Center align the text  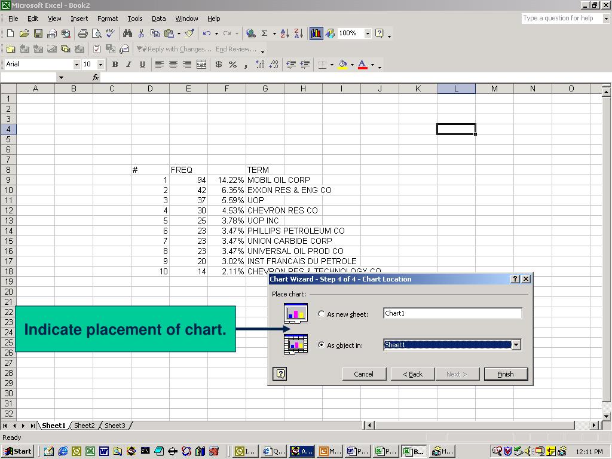tap(173, 65)
